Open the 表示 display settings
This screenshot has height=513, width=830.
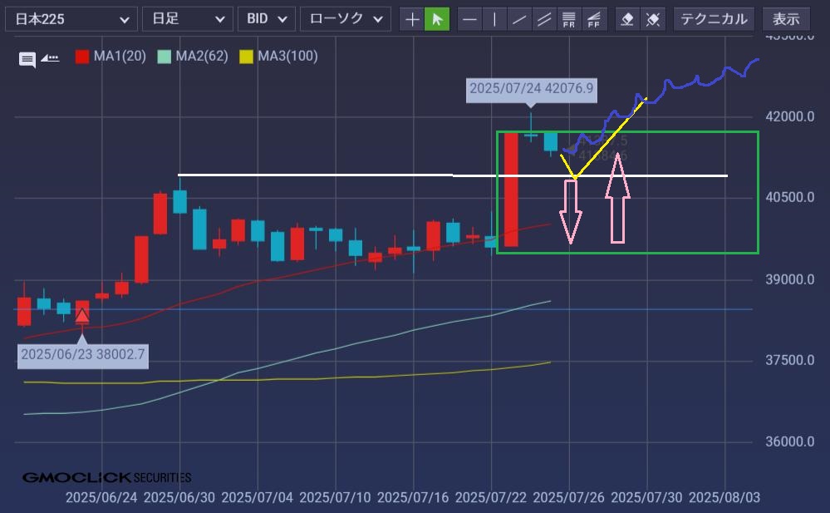(x=786, y=20)
